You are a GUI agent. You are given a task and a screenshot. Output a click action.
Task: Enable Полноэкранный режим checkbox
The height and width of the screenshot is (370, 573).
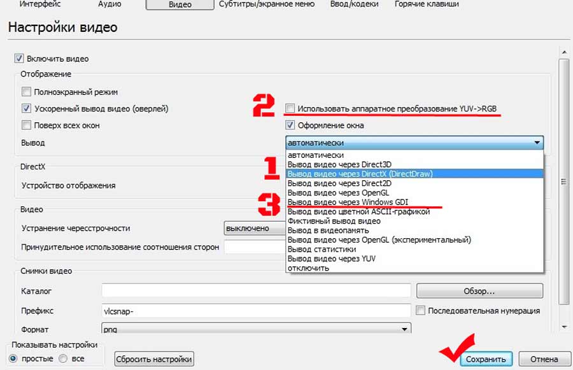pyautogui.click(x=26, y=92)
